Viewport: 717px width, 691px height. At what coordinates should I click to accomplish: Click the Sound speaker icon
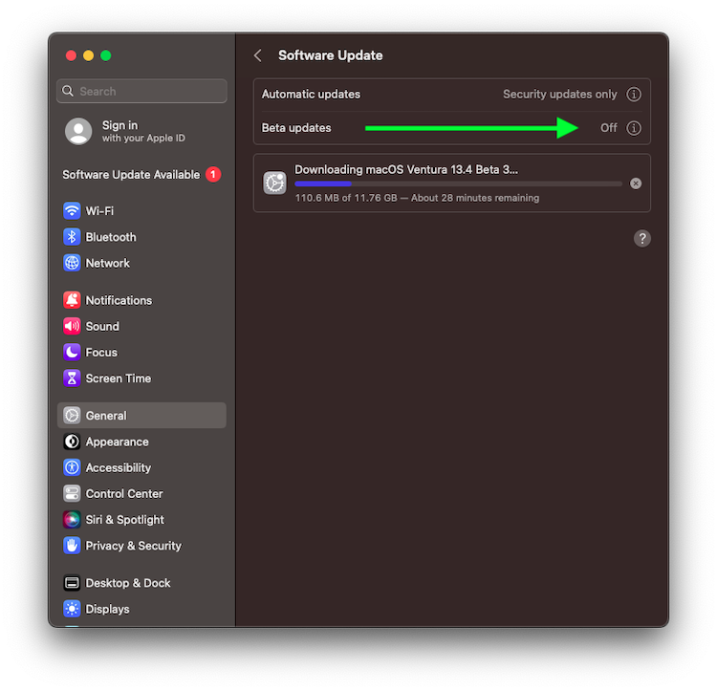(x=72, y=326)
